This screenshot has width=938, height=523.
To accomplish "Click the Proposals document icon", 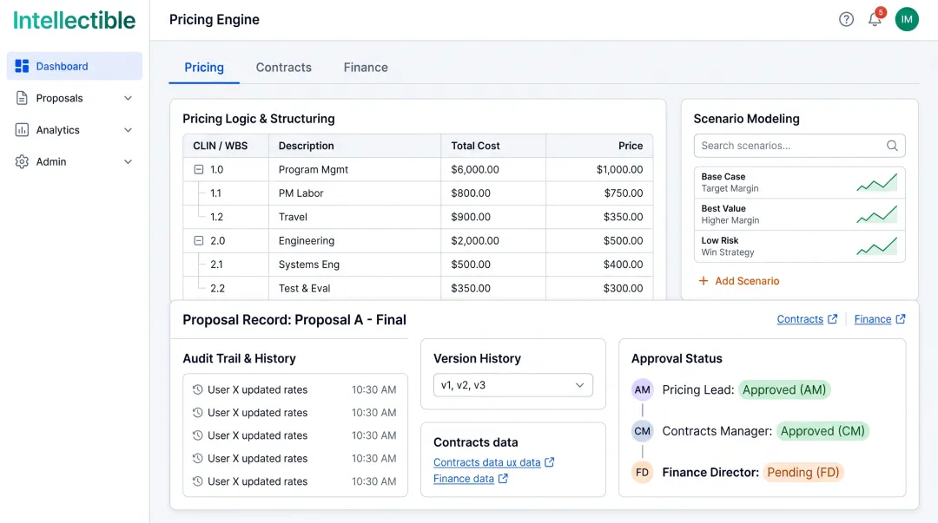I will [22, 98].
